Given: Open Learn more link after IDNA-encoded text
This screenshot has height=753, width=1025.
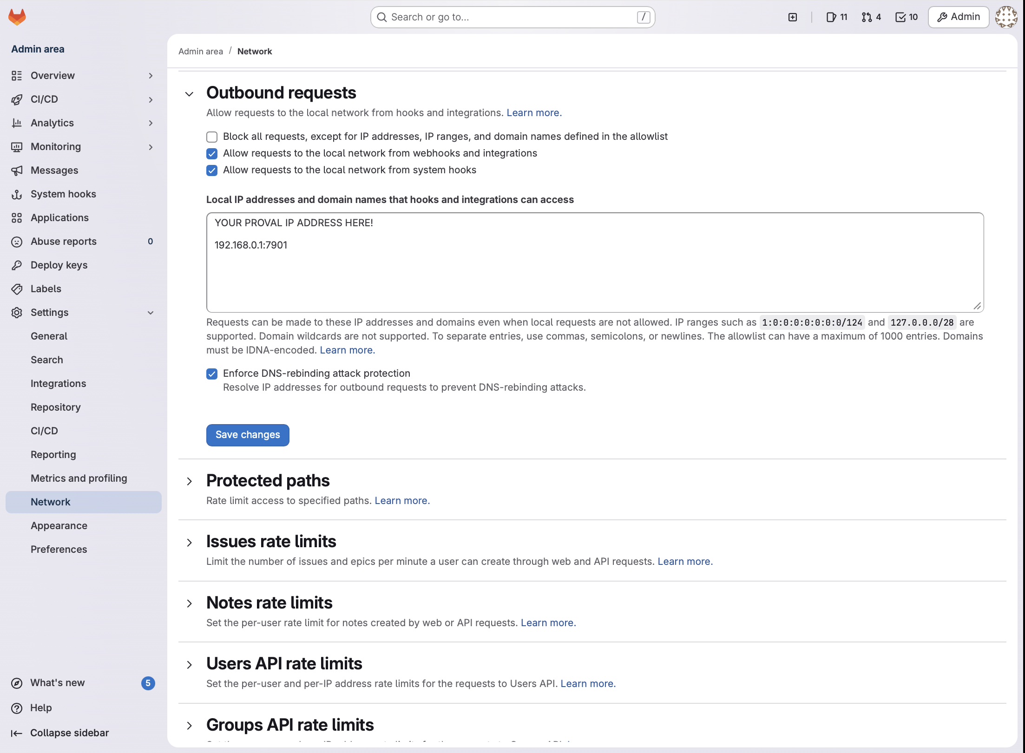Looking at the screenshot, I should (x=347, y=350).
